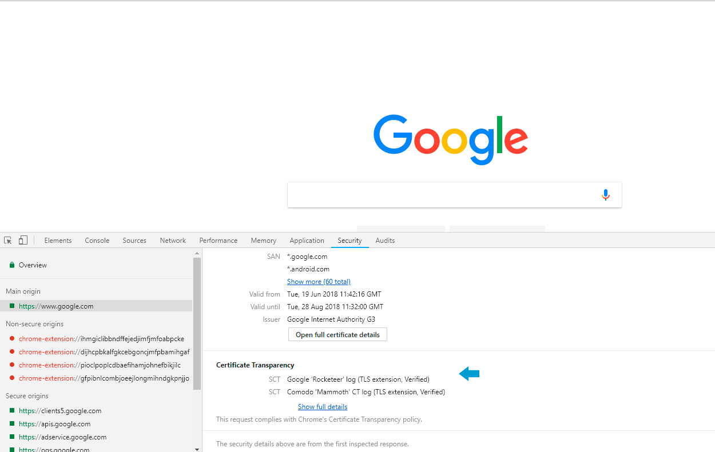Click the Google logo
Screen dimensions: 715x452
[451, 140]
